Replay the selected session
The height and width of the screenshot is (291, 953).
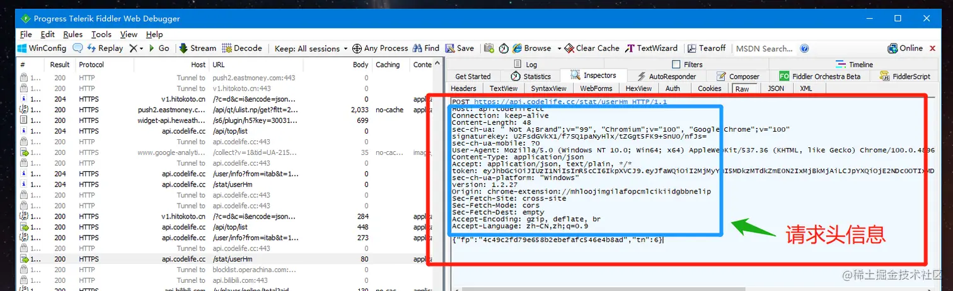(105, 48)
